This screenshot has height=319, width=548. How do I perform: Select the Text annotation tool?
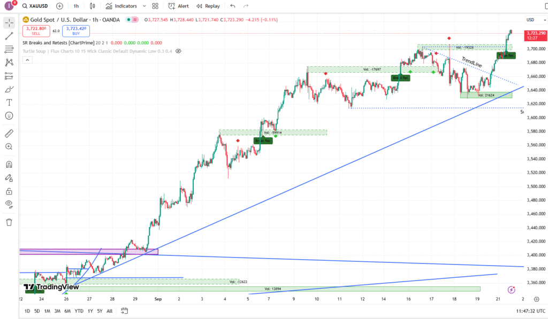click(9, 102)
